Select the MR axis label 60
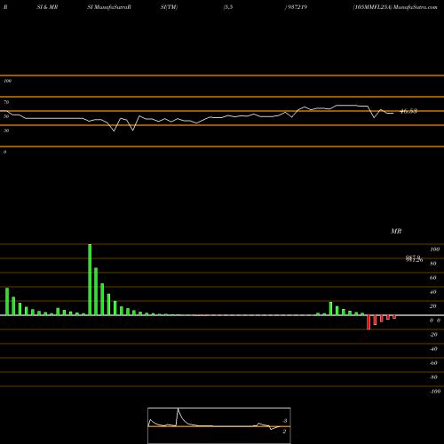The width and height of the screenshot is (444, 444). (433, 278)
